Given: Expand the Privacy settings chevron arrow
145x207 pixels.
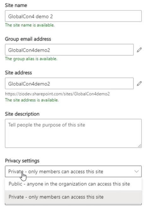Looking at the screenshot, I should pos(136,171).
